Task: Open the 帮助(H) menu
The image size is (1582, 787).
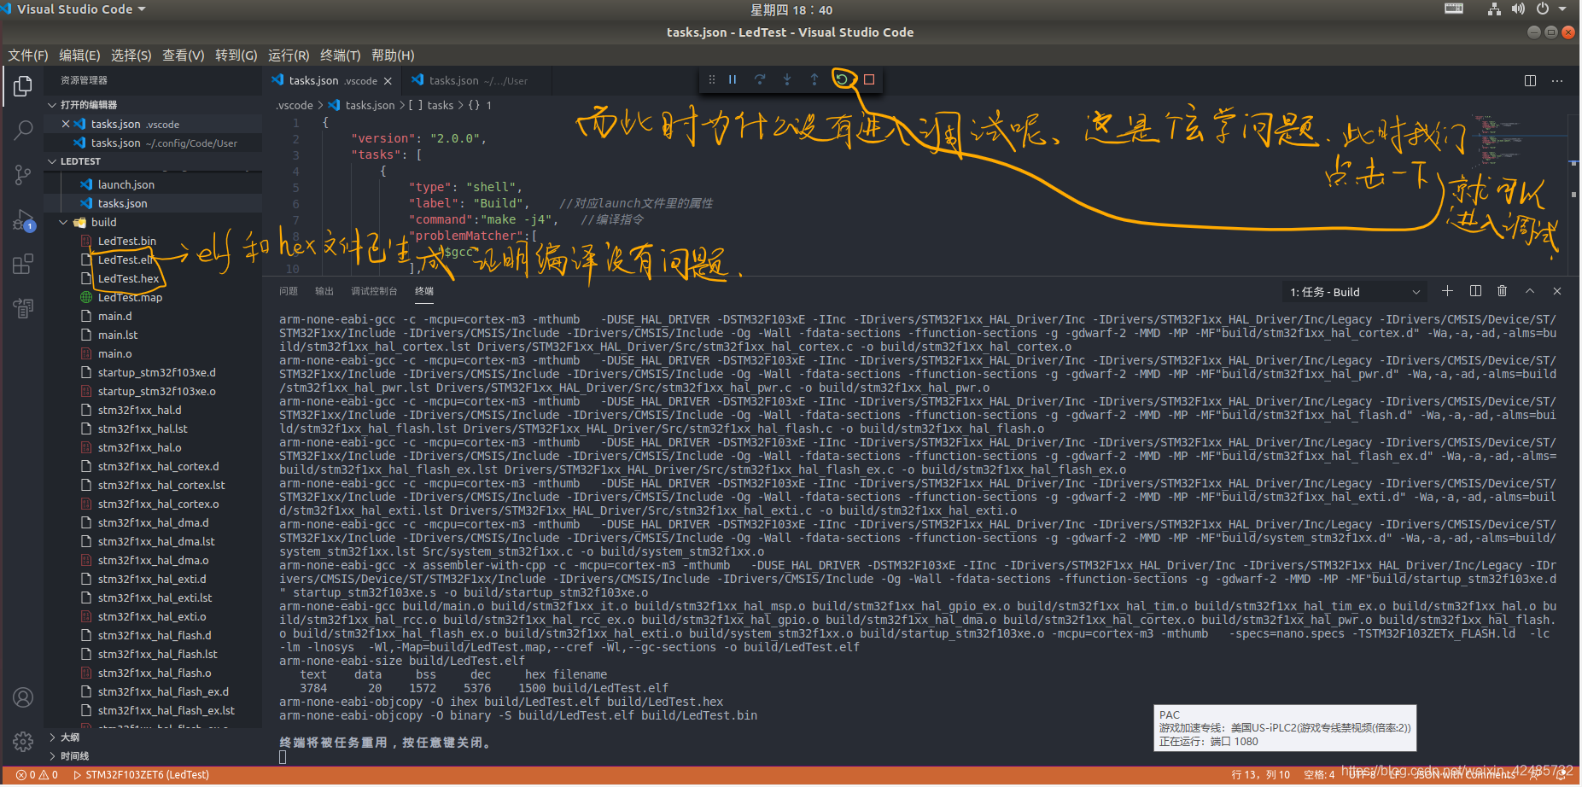Action: tap(393, 55)
